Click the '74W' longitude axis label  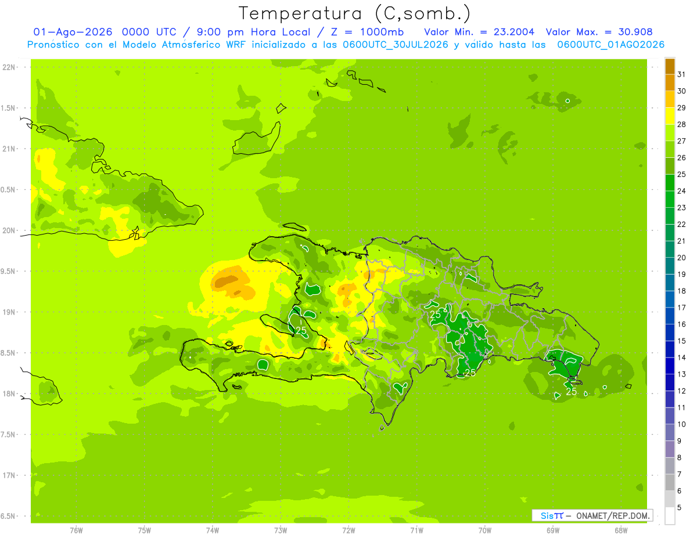(213, 529)
